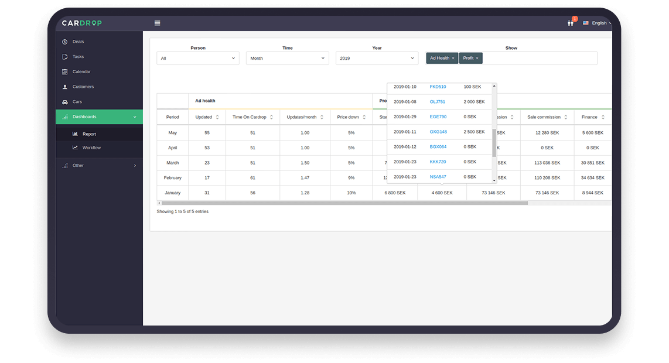
Task: Open car link FKD510
Action: click(x=438, y=87)
